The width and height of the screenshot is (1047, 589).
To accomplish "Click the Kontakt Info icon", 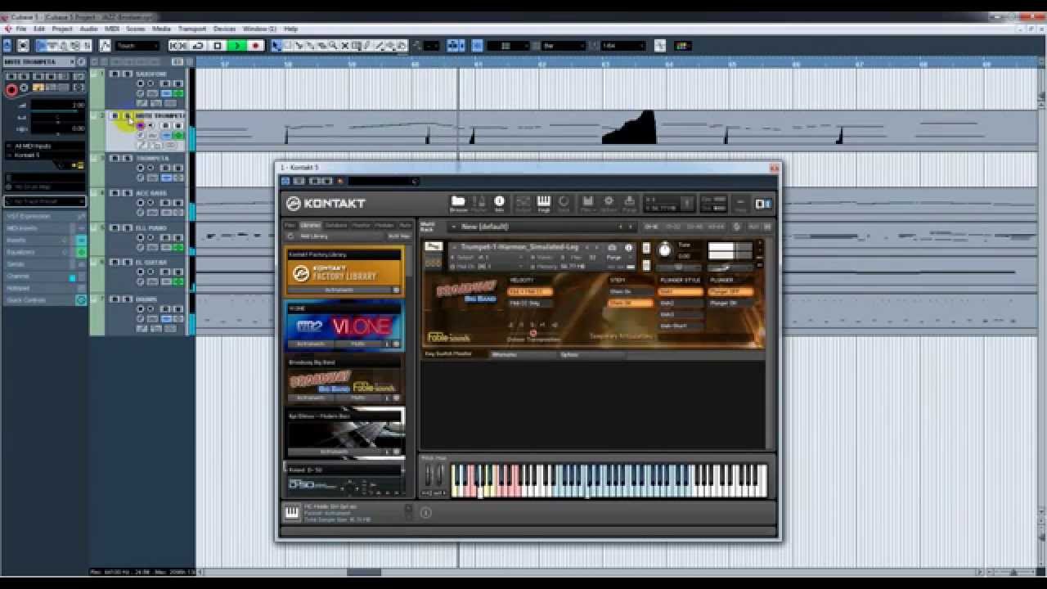I will pyautogui.click(x=499, y=202).
